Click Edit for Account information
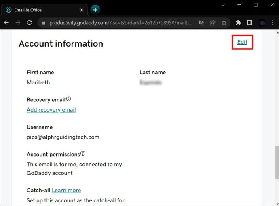The image size is (279, 206). point(242,42)
